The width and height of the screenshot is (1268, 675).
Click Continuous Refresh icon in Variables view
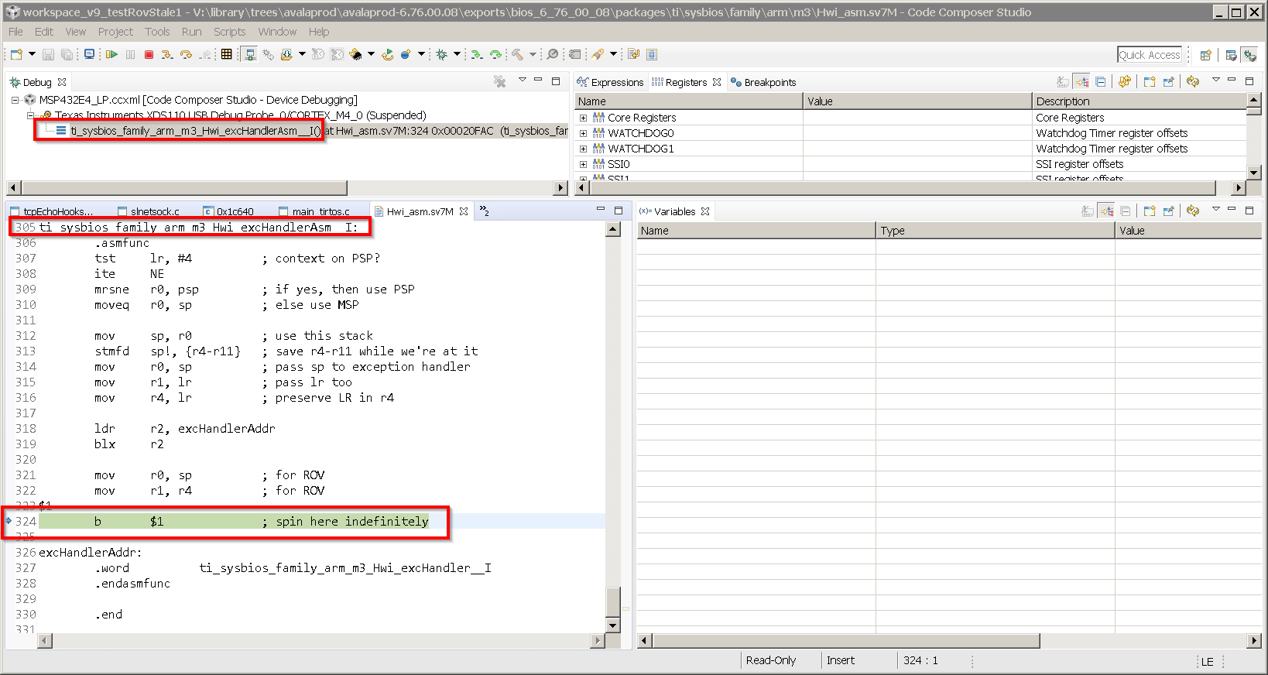1193,211
